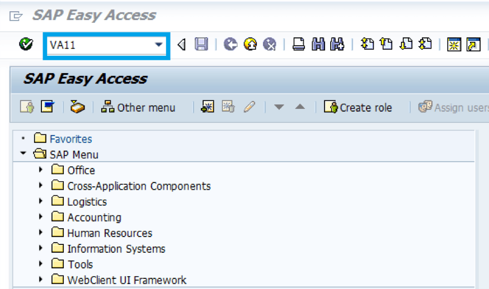Click the green Back arrow icon
This screenshot has width=489, height=289.
point(231,45)
